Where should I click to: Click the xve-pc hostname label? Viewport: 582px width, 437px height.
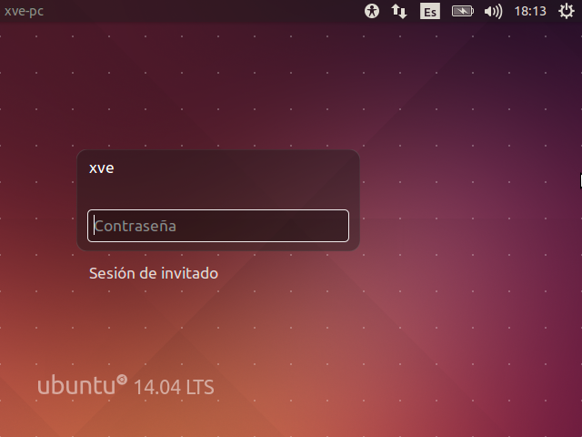click(25, 11)
